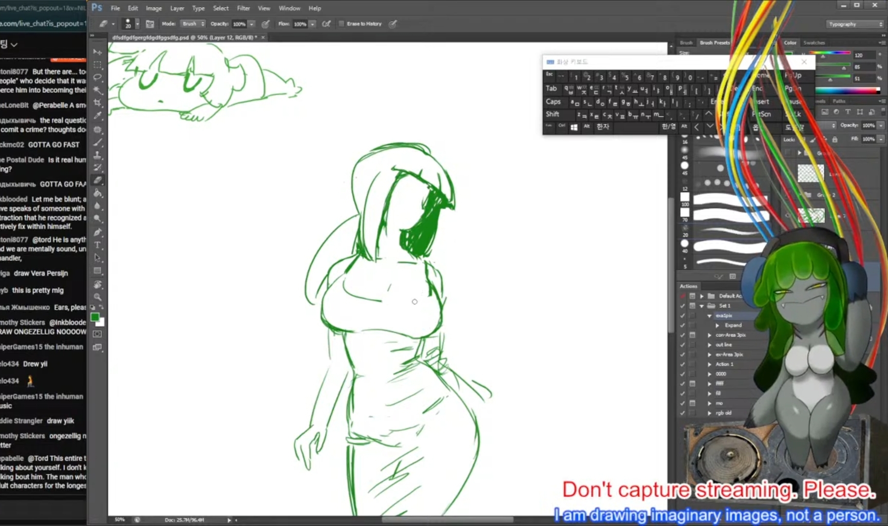Screen dimensions: 888x526
Task: Pick the Crop tool
Action: coord(97,103)
